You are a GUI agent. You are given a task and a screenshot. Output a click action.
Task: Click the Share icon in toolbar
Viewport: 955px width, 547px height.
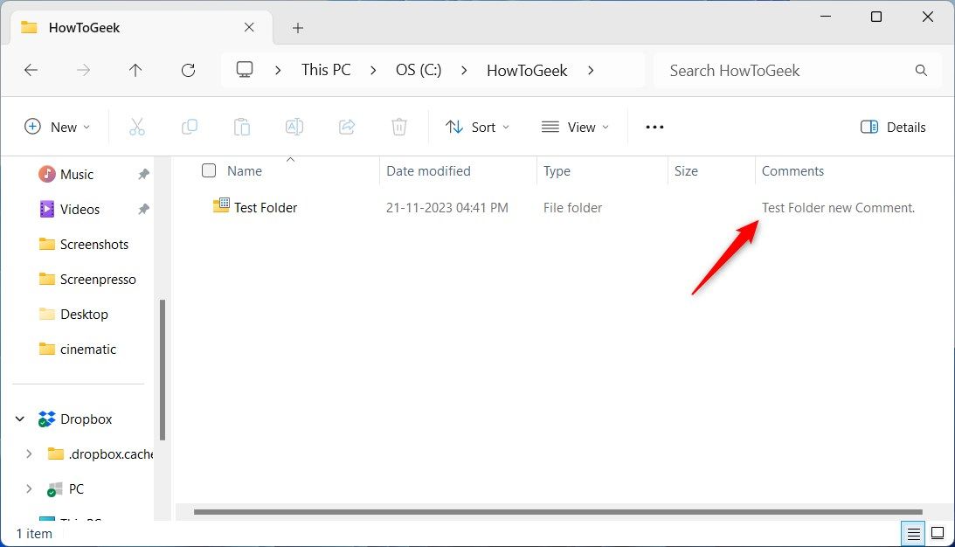pos(347,127)
